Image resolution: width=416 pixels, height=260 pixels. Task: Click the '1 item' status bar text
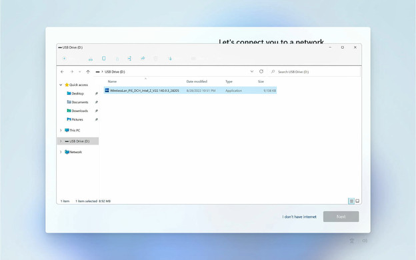click(65, 201)
